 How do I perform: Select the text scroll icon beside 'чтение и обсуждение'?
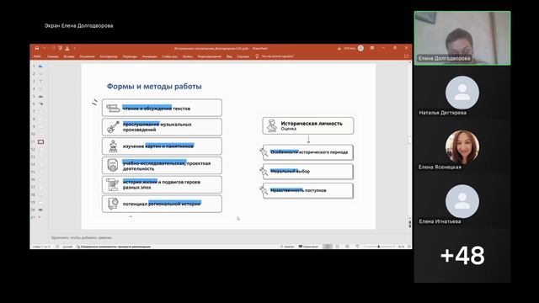coord(113,109)
